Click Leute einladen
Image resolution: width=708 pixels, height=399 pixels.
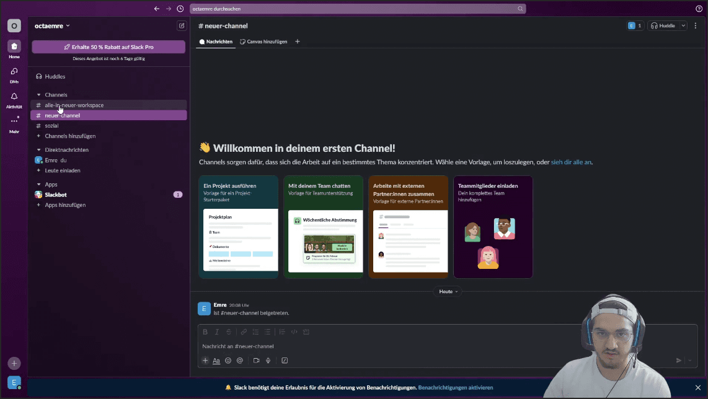pos(108,170)
